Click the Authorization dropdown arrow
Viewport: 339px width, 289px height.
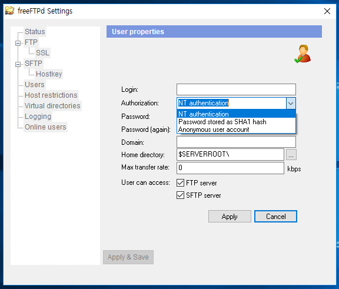pos(291,104)
